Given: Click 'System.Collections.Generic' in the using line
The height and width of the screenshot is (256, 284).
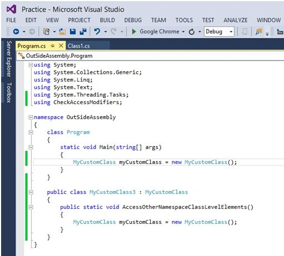Looking at the screenshot, I should (96, 72).
